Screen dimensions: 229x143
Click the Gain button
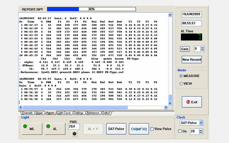185,49
